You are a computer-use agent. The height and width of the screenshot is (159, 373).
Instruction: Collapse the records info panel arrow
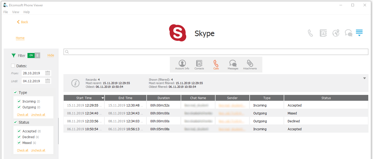click(x=365, y=78)
